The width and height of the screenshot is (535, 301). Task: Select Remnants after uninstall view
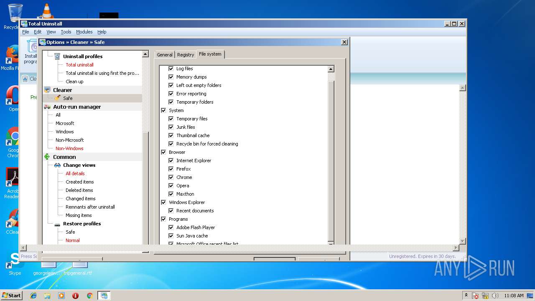click(90, 207)
